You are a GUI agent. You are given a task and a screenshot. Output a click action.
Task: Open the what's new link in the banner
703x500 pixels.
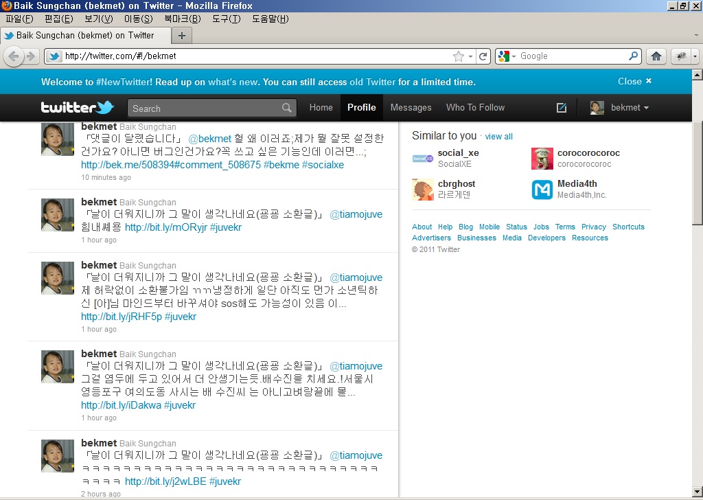(x=233, y=82)
